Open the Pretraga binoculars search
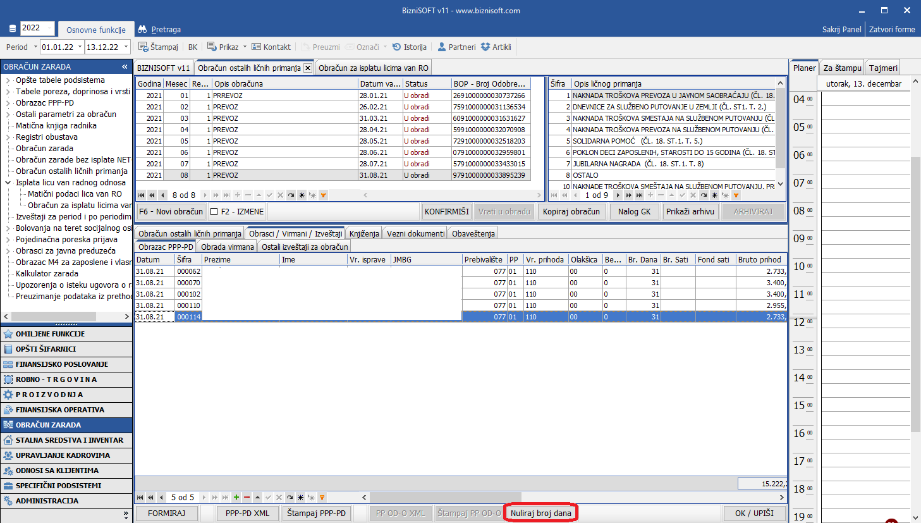 pyautogui.click(x=142, y=29)
